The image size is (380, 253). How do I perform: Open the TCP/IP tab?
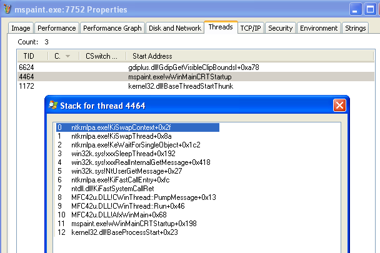point(251,28)
